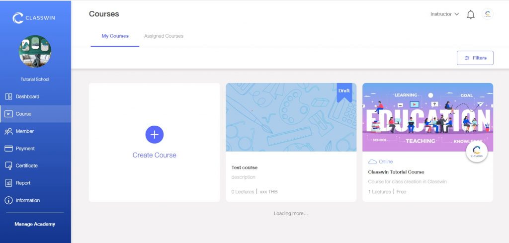Click the Payment card icon
Screen dimensions: 509x243
coord(8,149)
